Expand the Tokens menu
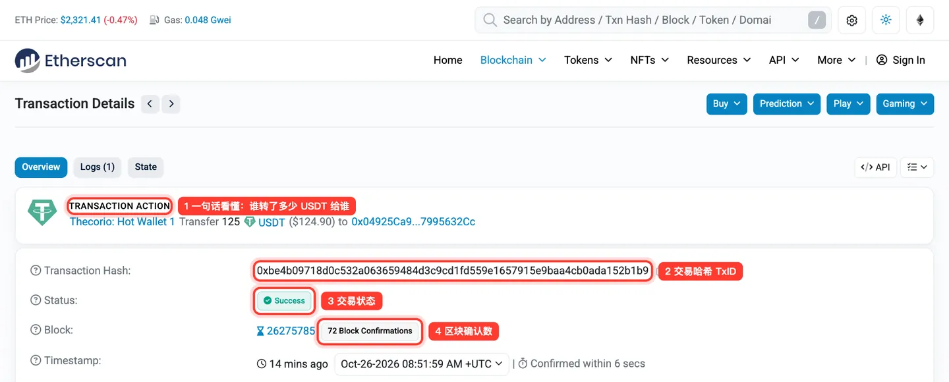Image resolution: width=949 pixels, height=382 pixels. click(x=589, y=60)
